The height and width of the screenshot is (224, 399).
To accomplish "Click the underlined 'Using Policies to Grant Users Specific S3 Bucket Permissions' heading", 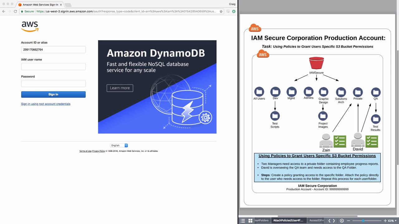I will coord(317,156).
